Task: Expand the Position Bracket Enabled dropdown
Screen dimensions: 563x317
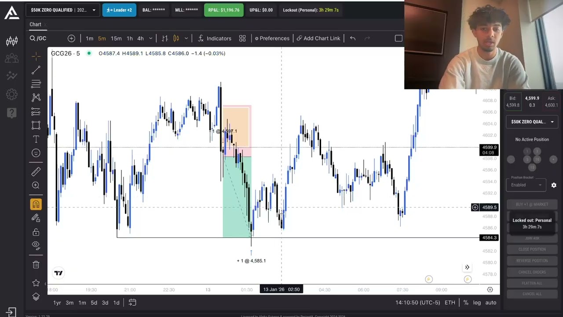Action: pos(526,185)
